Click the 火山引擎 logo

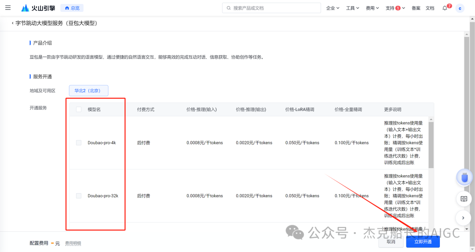pyautogui.click(x=38, y=8)
